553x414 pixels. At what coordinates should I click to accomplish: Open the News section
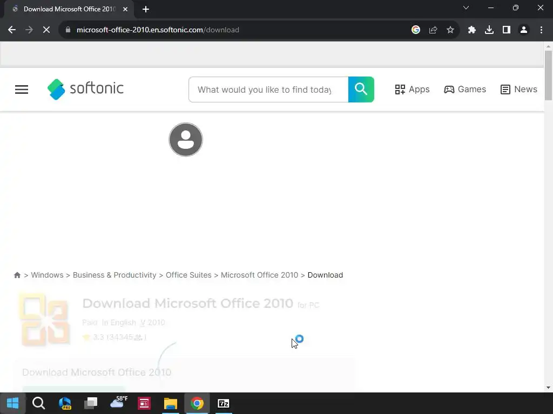tap(519, 89)
